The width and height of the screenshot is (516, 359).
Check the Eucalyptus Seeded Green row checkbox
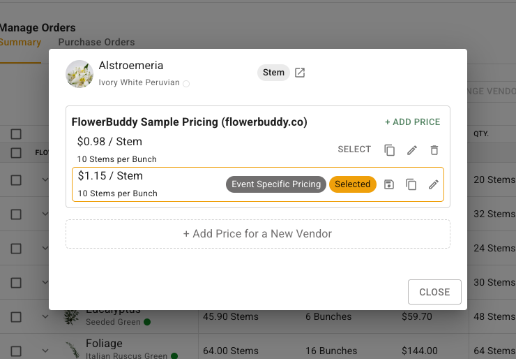click(x=16, y=317)
